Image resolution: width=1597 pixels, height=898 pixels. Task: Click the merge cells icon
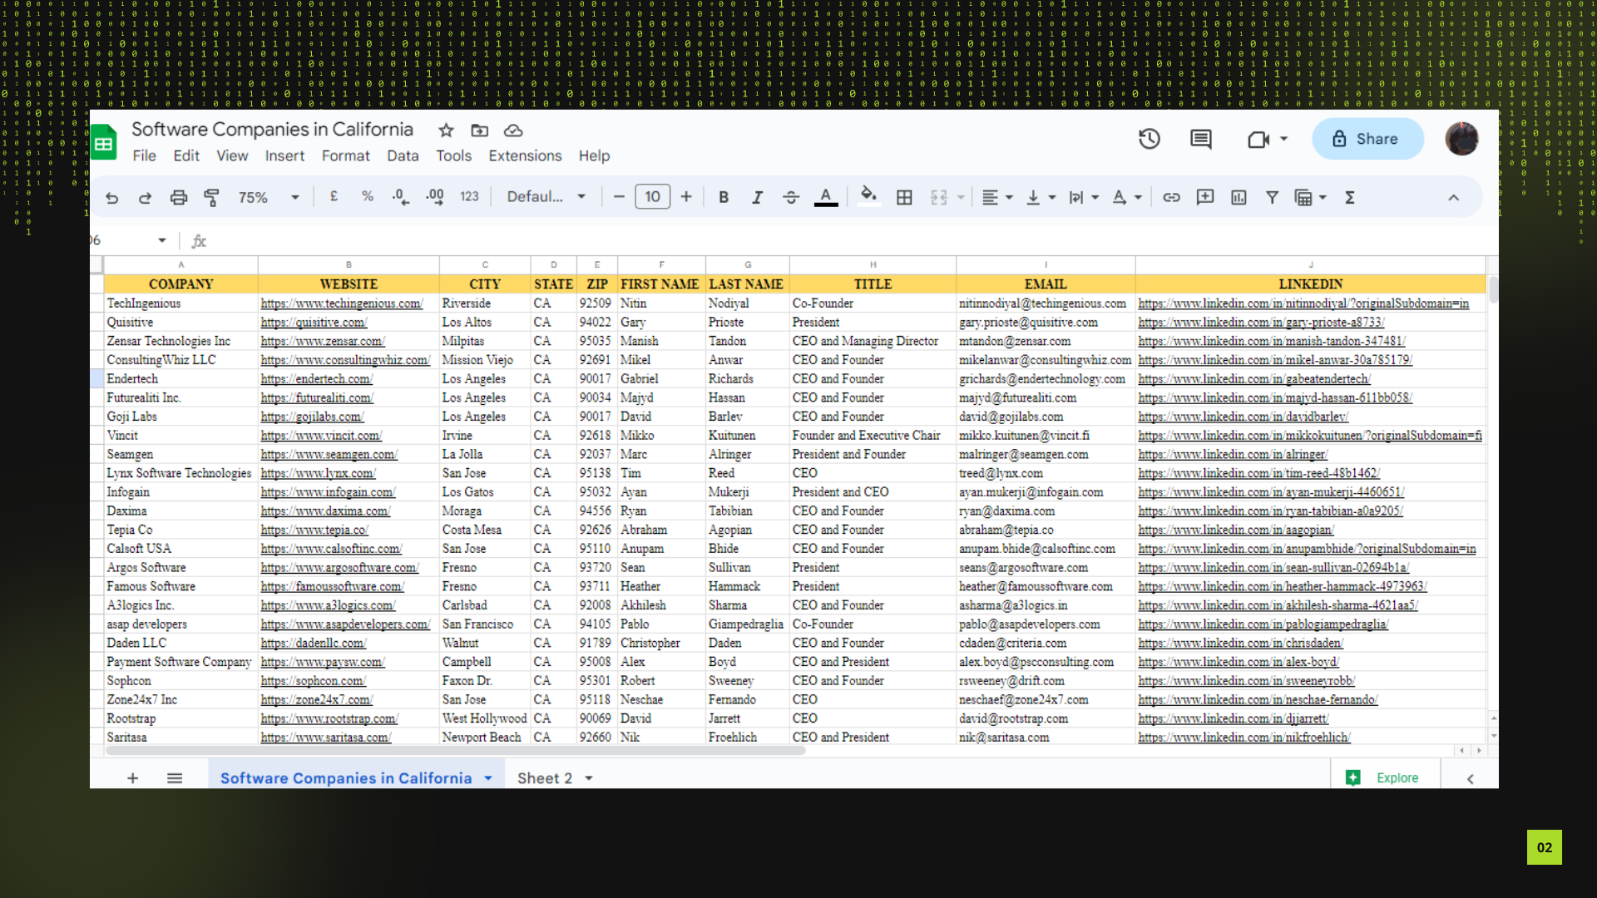939,197
